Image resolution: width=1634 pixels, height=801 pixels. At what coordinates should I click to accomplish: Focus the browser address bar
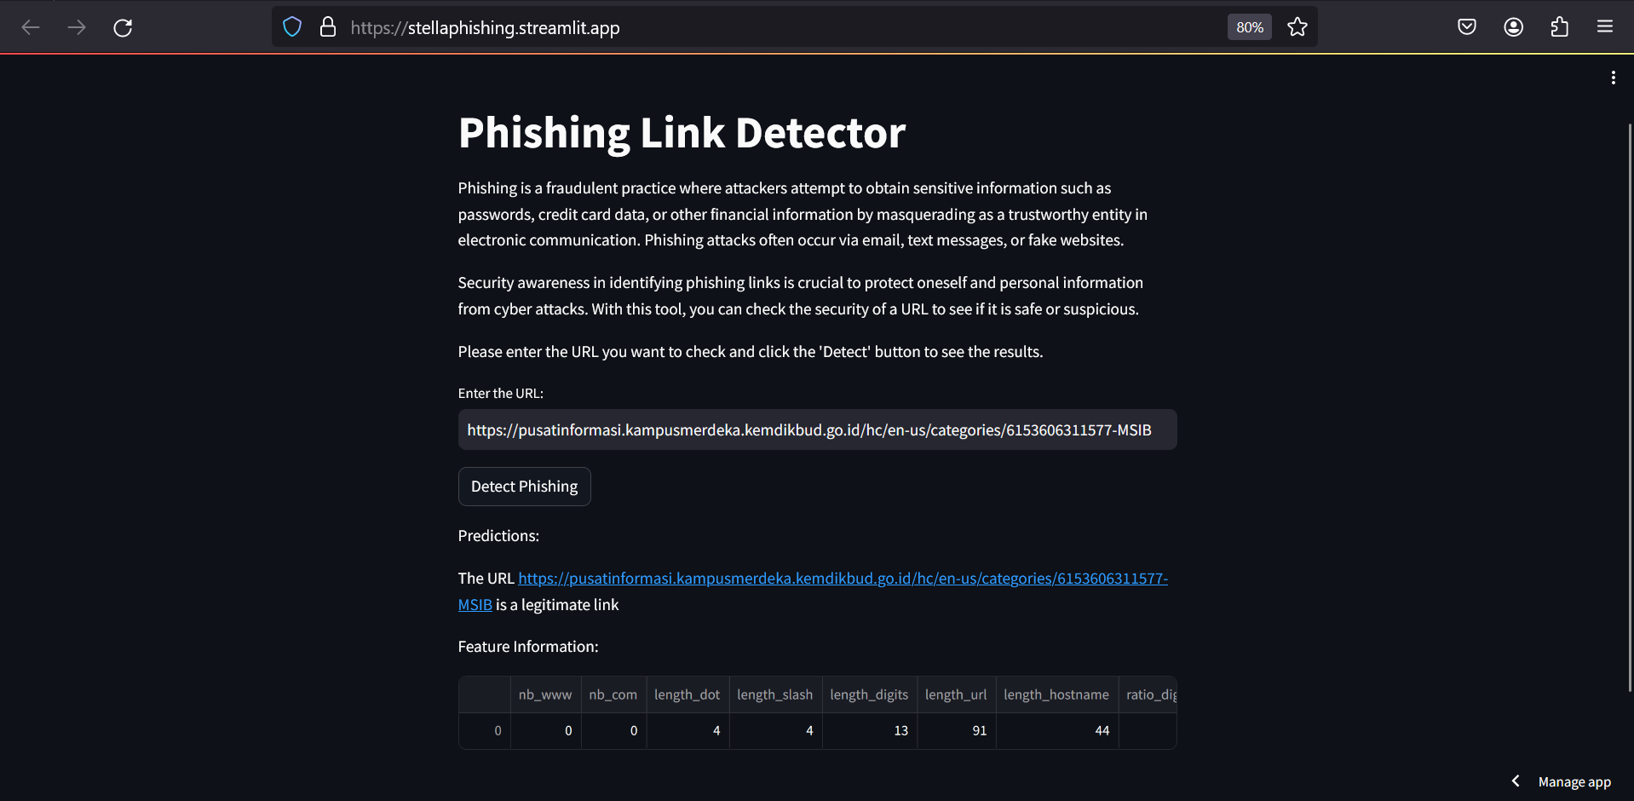click(x=767, y=27)
